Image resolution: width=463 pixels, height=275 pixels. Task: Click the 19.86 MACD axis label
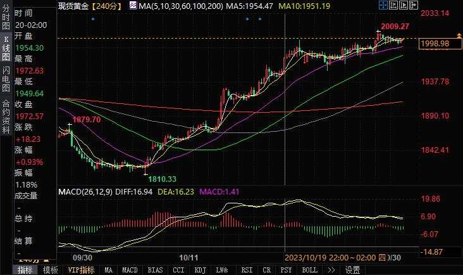[x=430, y=199]
